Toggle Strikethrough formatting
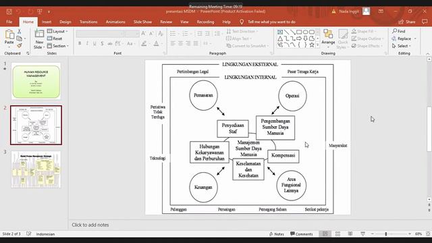Image resolution: width=432 pixels, height=243 pixels. point(109,43)
